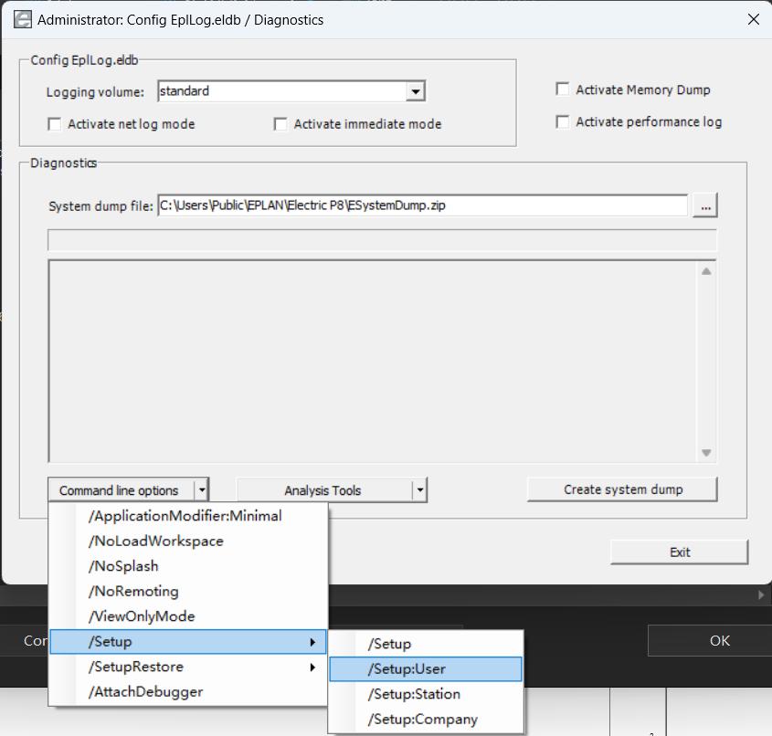Select /Setup:Company menu entry
772x736 pixels.
click(425, 719)
